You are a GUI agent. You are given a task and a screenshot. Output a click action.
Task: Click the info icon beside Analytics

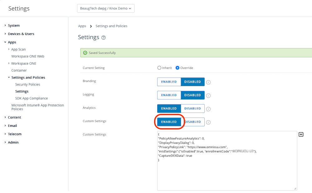tap(208, 109)
